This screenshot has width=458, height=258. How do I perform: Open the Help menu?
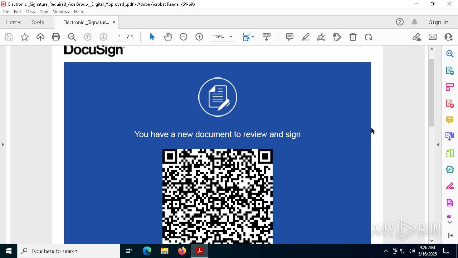78,12
